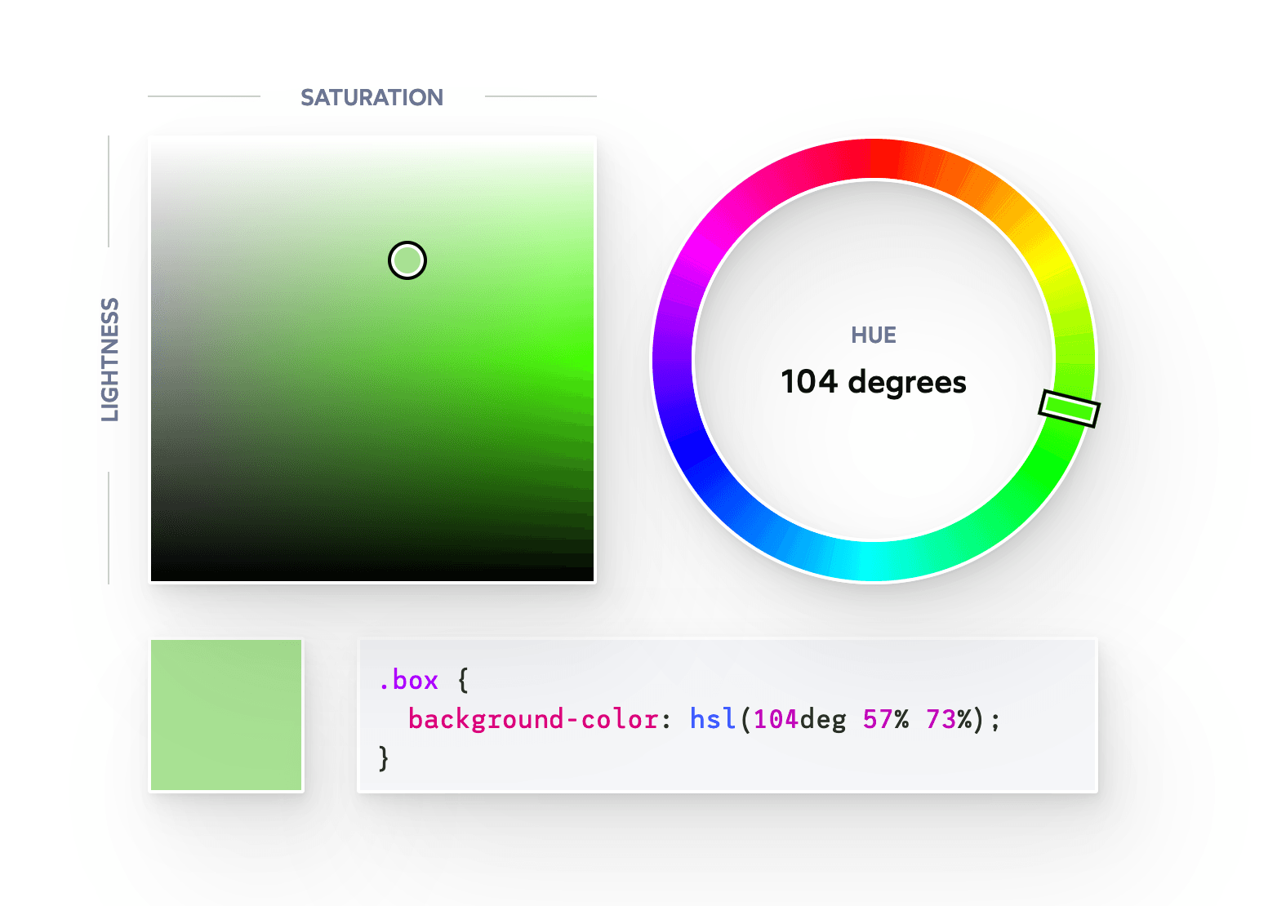This screenshot has height=906, width=1277.
Task: Click the .box selector in code snippet
Action: 408,680
